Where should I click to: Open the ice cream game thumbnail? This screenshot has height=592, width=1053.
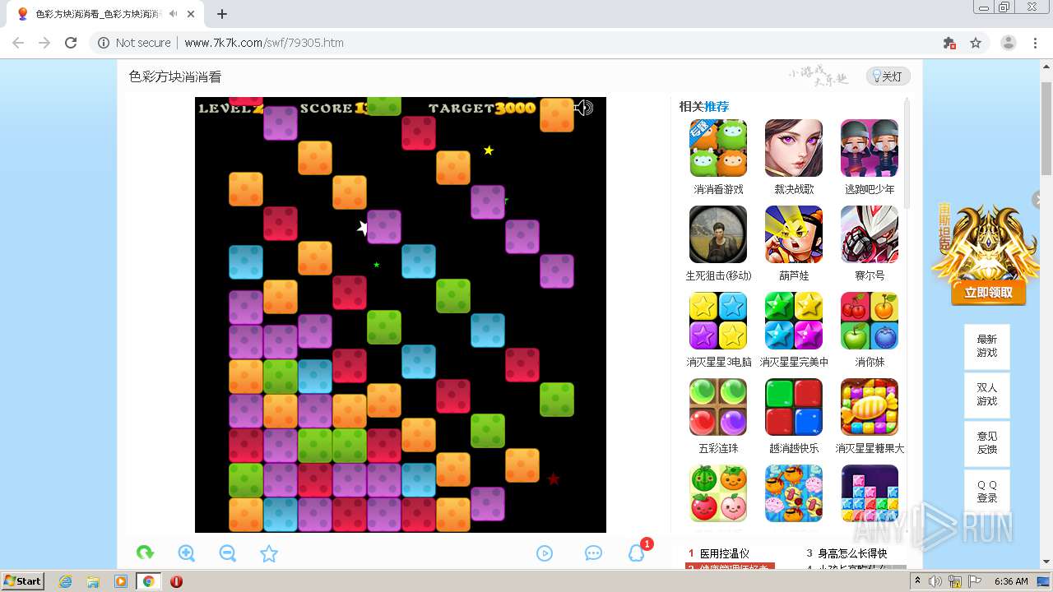(x=794, y=493)
